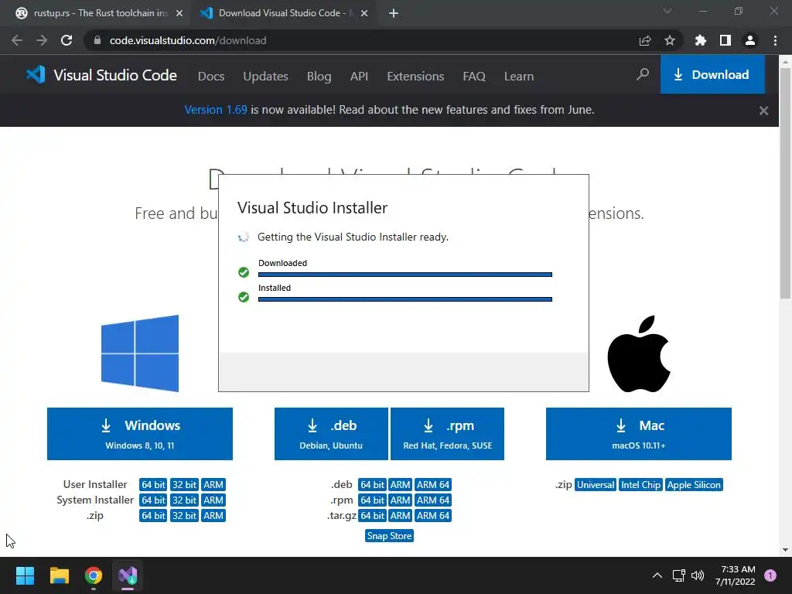The height and width of the screenshot is (594, 792).
Task: Choose User Installer ARM
Action: (213, 485)
